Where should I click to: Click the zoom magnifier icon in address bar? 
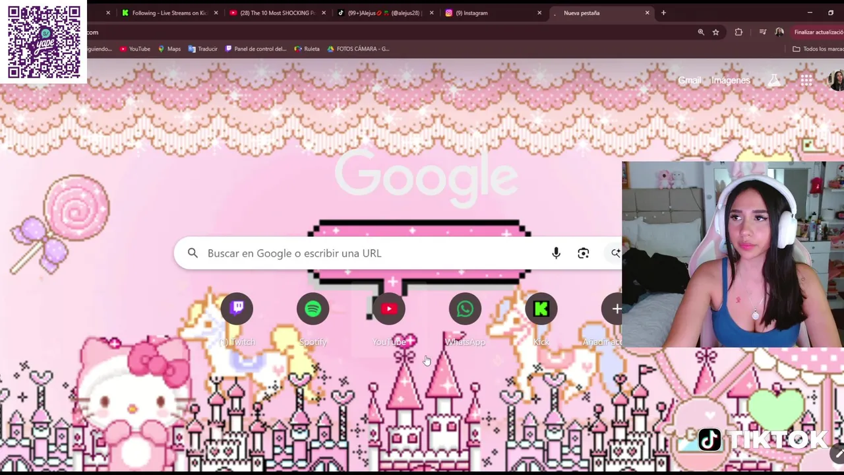[x=701, y=32]
